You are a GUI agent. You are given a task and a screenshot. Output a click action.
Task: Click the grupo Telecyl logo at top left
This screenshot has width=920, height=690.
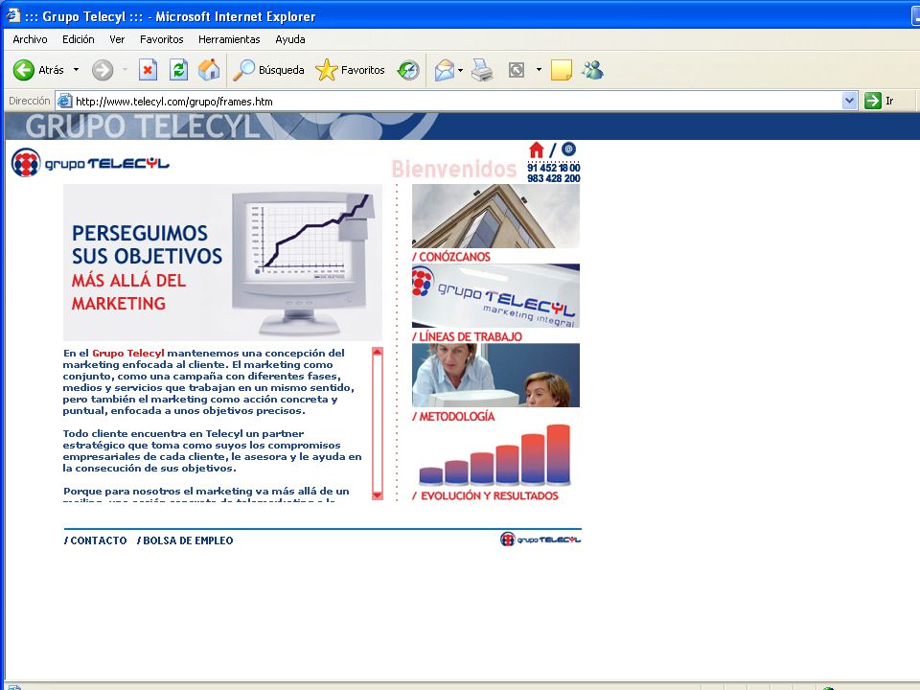(x=90, y=163)
